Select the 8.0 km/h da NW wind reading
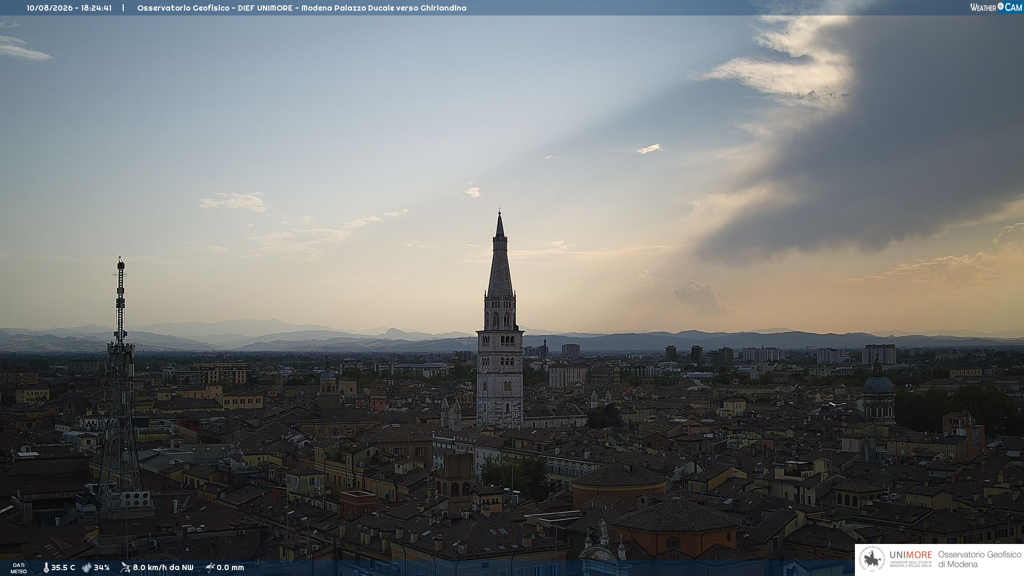The width and height of the screenshot is (1024, 576). pos(163,567)
